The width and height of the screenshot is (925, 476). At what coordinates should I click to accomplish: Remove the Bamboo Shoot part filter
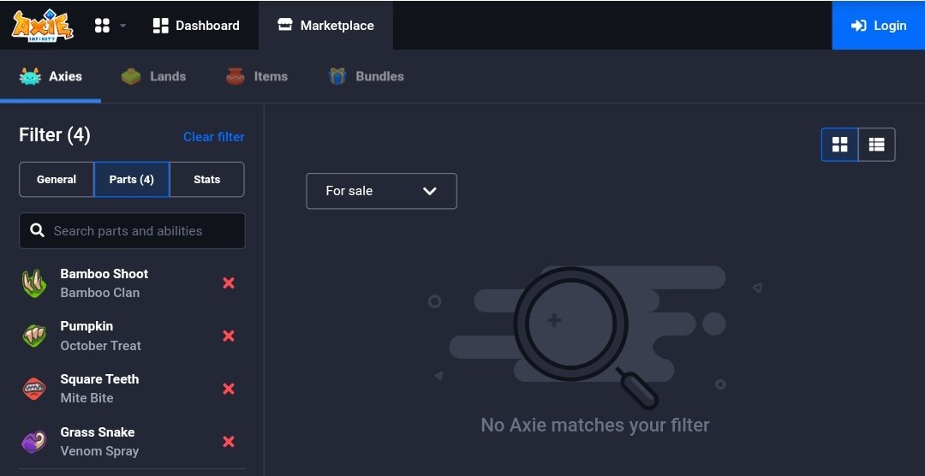click(x=229, y=283)
